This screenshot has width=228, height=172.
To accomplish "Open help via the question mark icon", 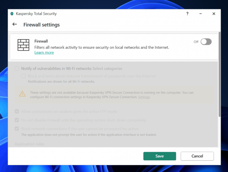I will 187,14.
